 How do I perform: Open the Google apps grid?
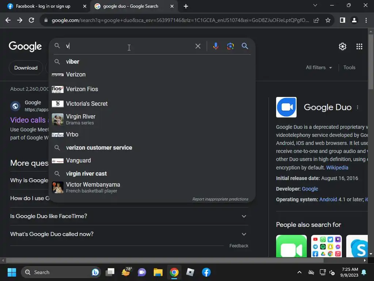coord(359,46)
